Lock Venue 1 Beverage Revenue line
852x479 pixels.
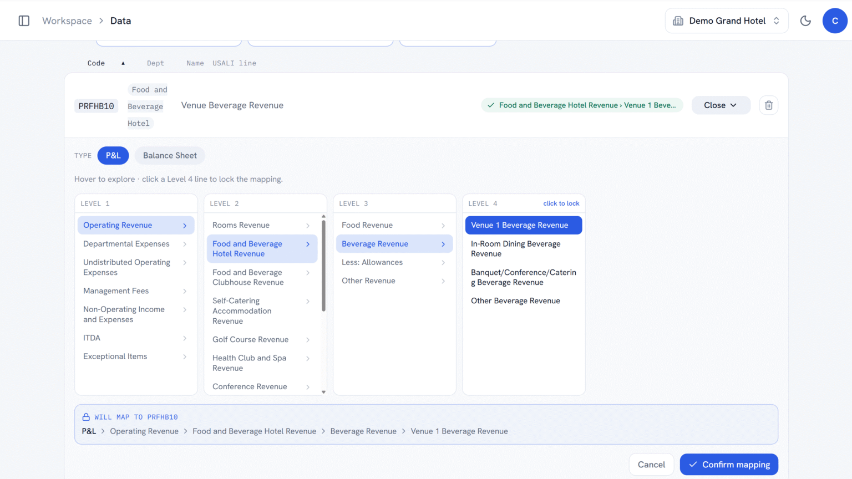pos(524,225)
